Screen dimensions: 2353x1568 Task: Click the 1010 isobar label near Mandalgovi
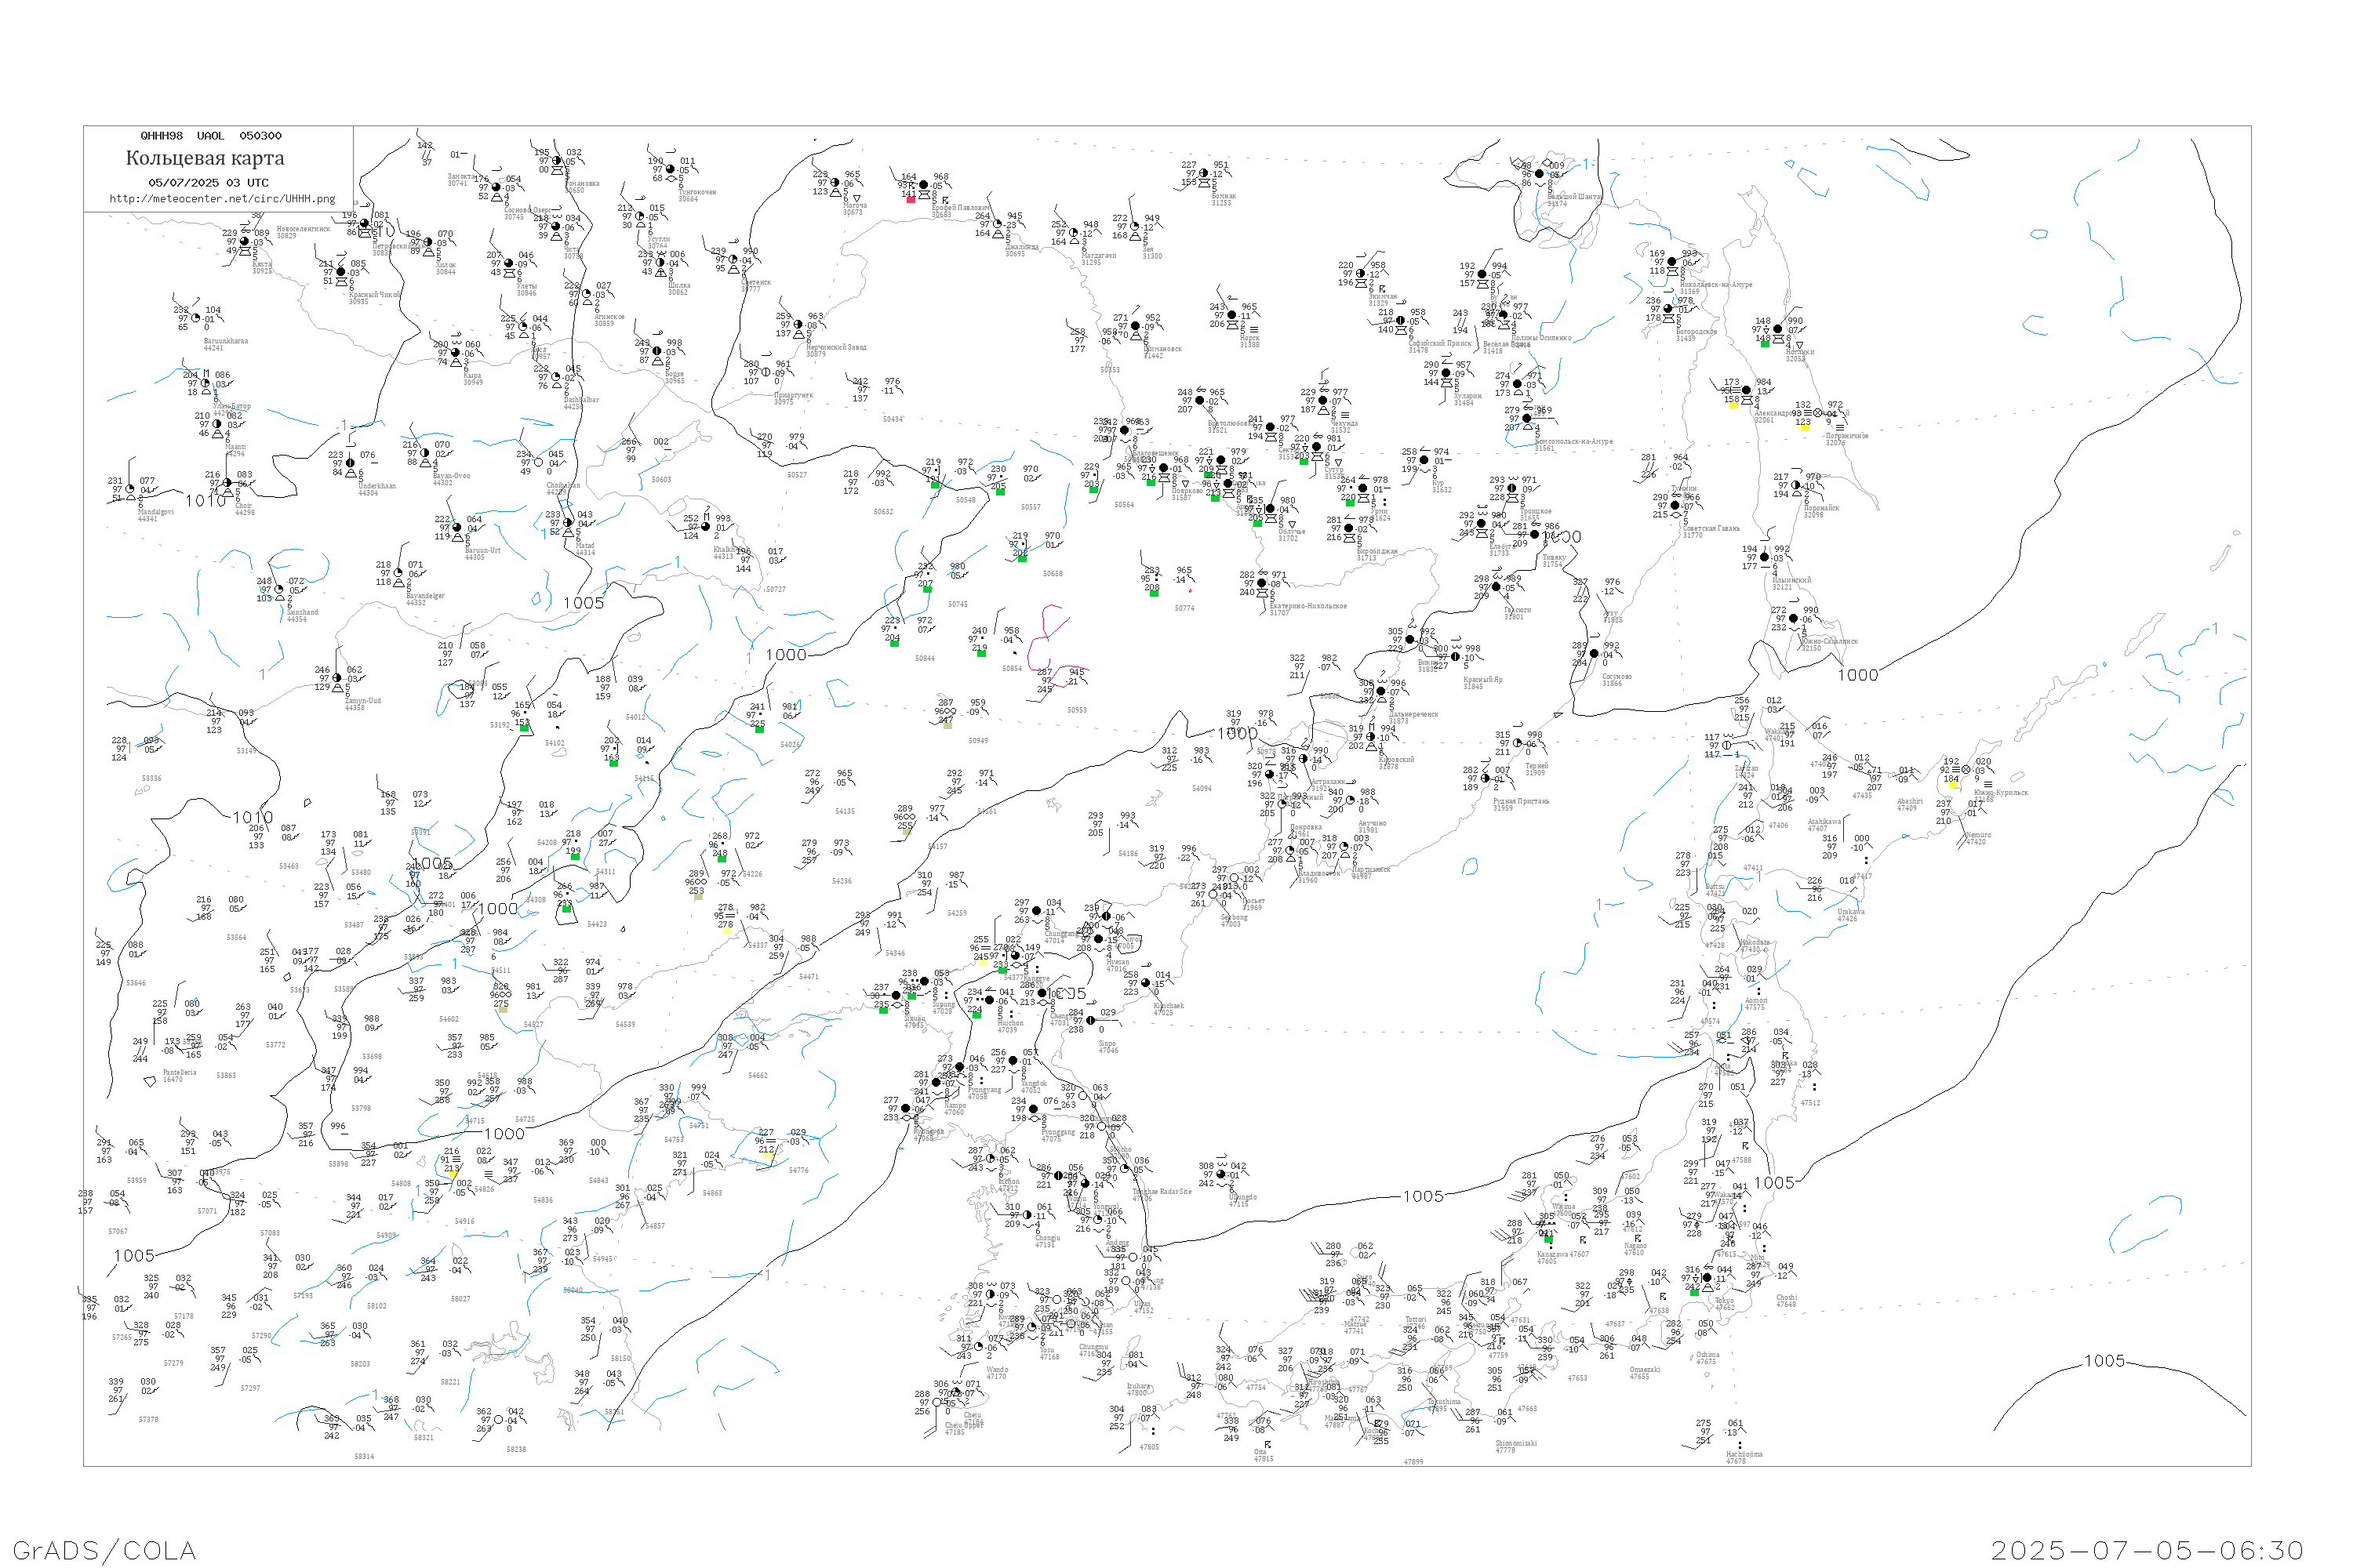click(x=205, y=501)
